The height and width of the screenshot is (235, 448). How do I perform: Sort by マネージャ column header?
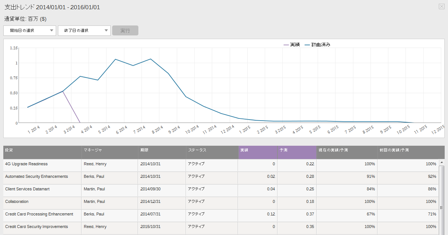point(93,151)
